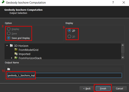Select the 3D Horizon tree item label

pos(21,46)
